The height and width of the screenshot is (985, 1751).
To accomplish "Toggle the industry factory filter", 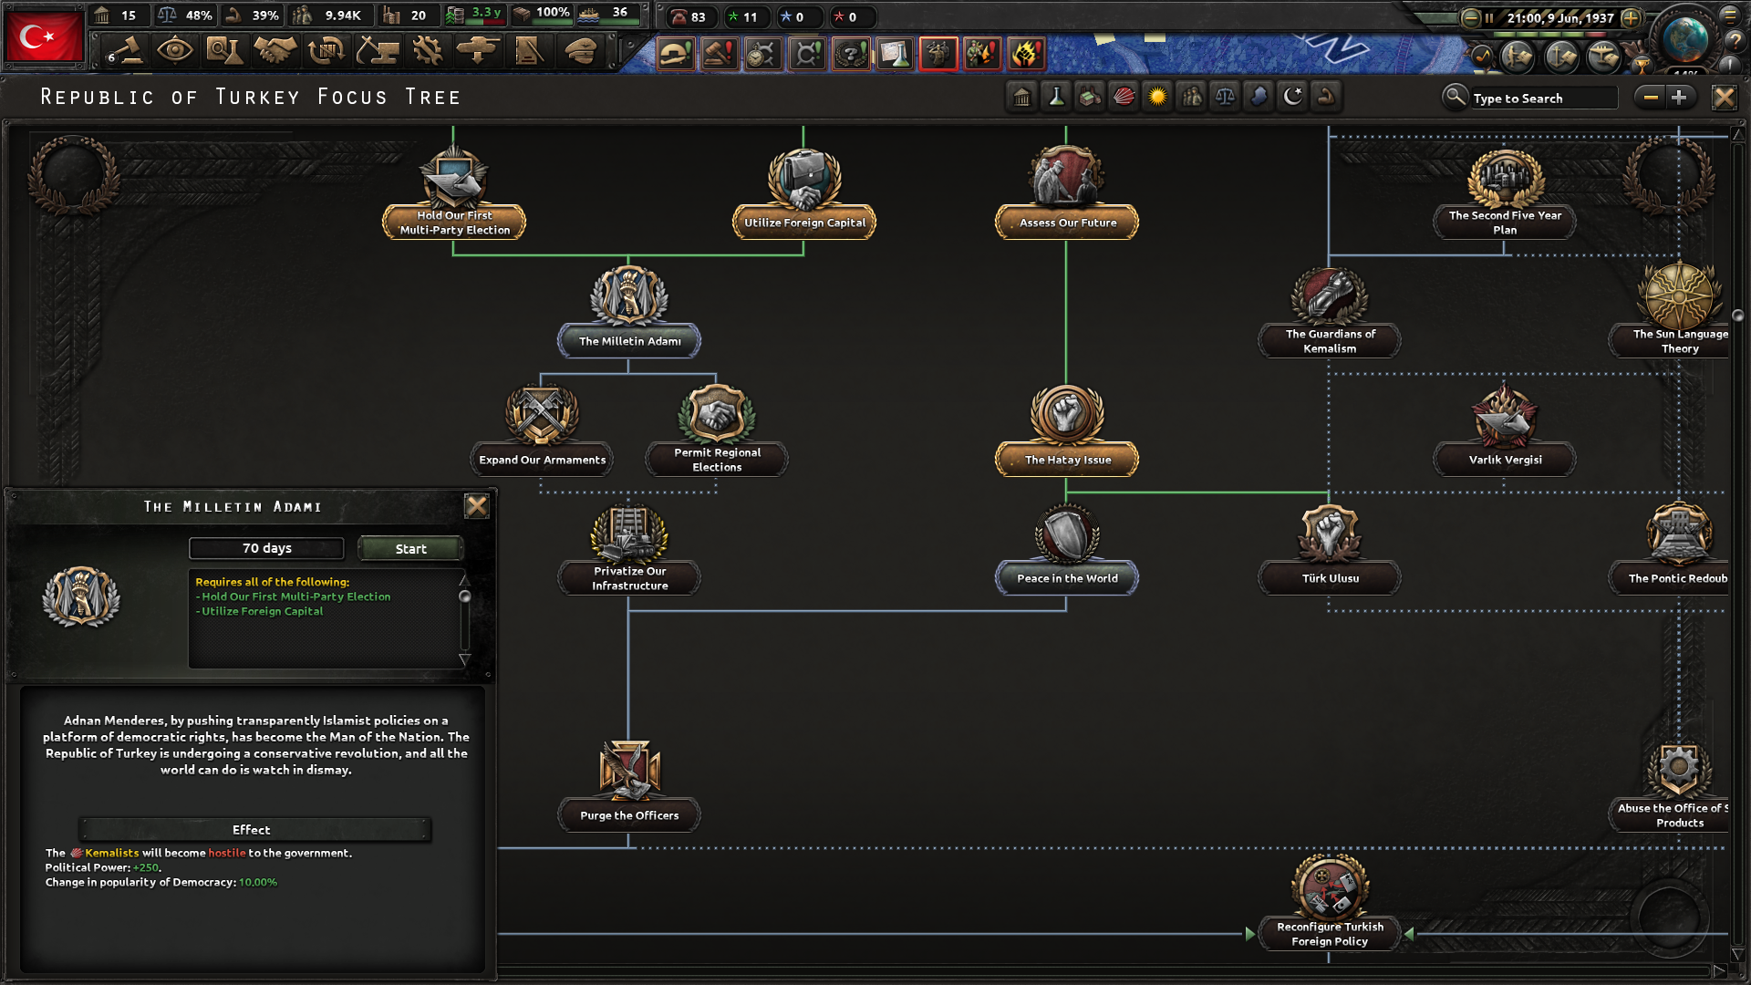I will pos(1090,97).
